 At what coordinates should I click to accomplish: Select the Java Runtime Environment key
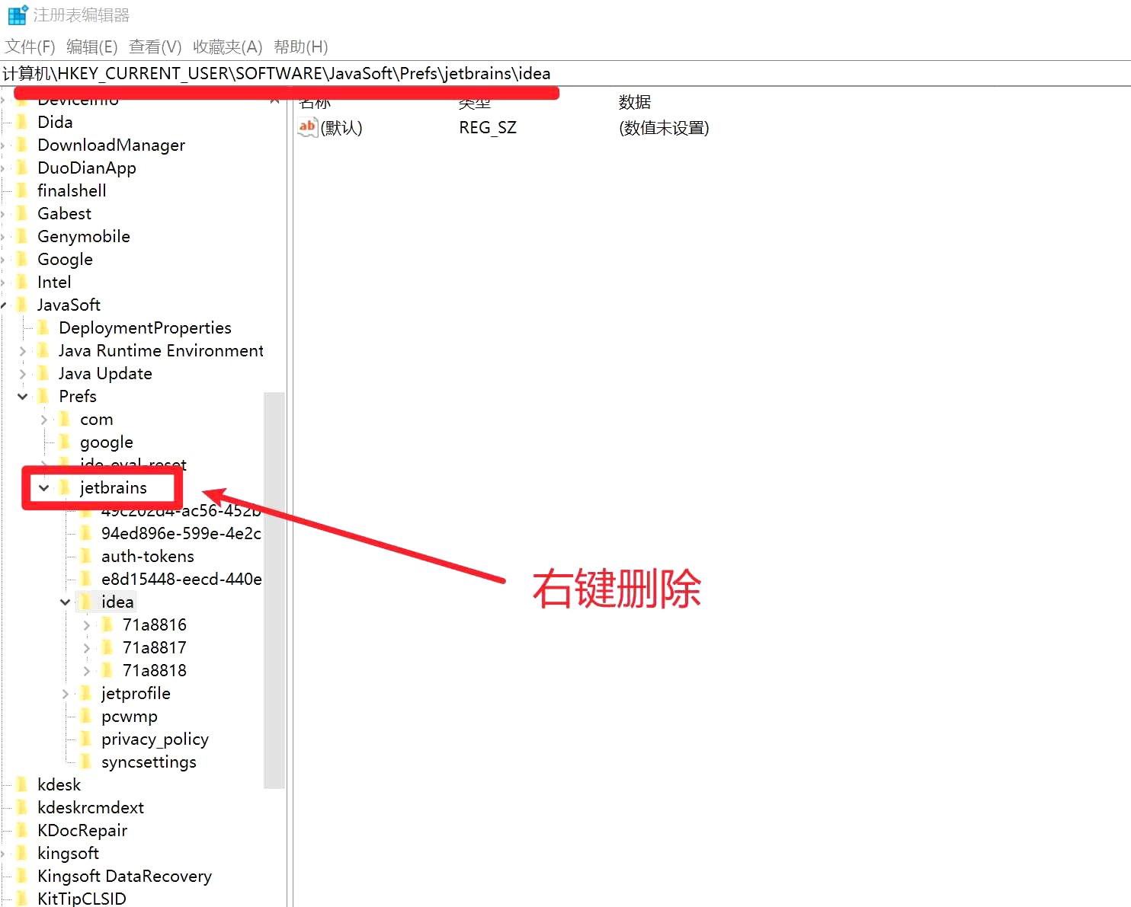tap(161, 350)
